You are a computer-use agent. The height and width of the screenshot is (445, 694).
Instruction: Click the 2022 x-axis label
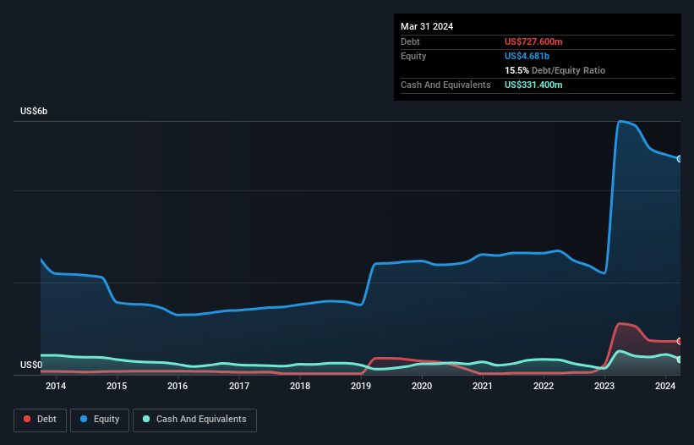point(544,386)
